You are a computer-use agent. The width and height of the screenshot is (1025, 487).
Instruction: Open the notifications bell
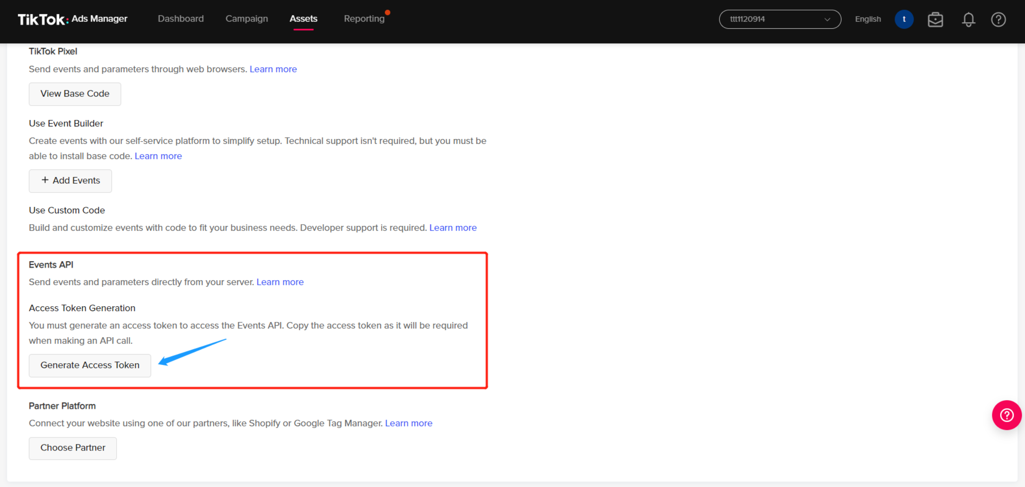click(x=968, y=20)
